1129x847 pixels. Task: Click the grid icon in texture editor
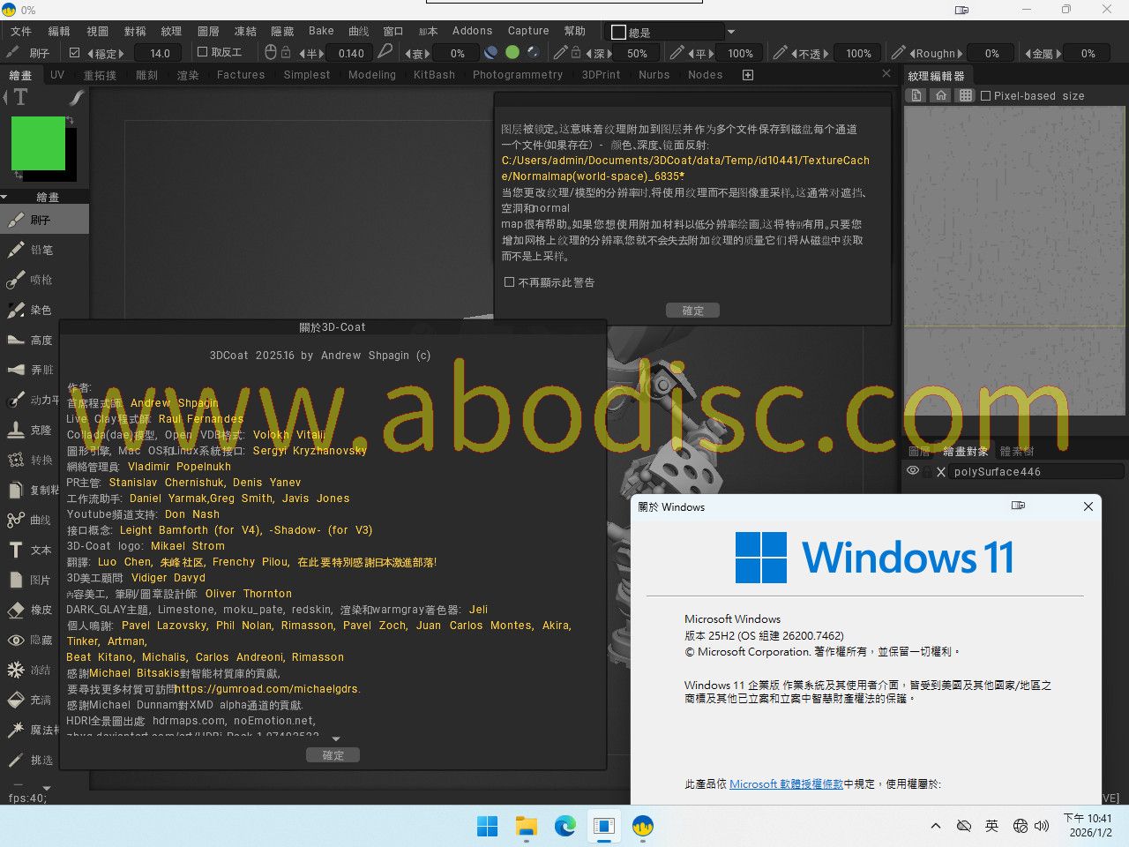tap(966, 95)
